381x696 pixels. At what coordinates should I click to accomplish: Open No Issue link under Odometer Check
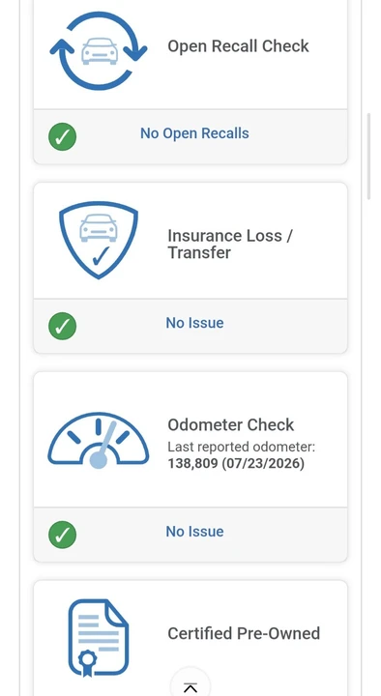194,532
